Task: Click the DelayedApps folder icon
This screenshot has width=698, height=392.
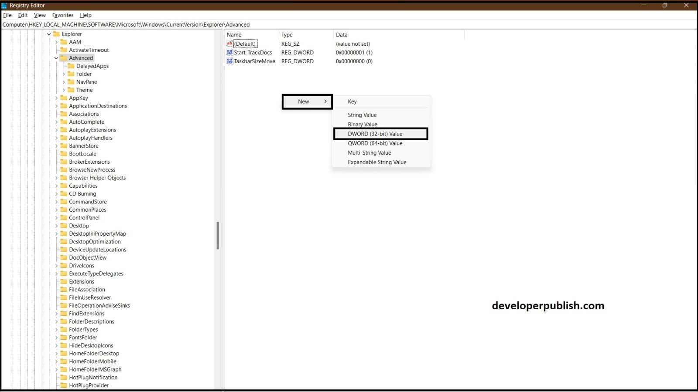Action: 71,66
